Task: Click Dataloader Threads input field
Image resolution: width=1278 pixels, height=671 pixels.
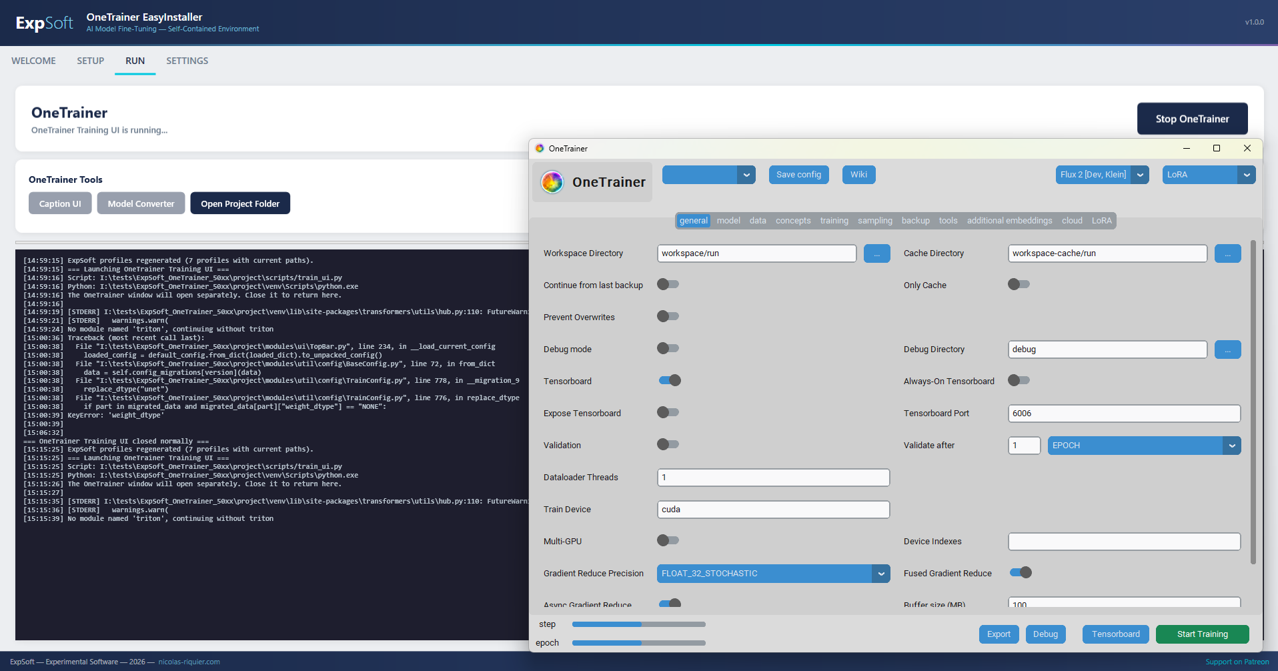Action: 773,478
